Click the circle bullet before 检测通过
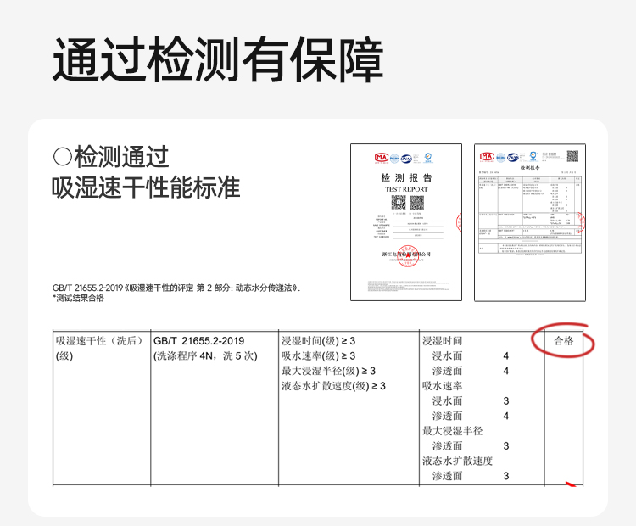This screenshot has height=526, width=636. tap(63, 157)
